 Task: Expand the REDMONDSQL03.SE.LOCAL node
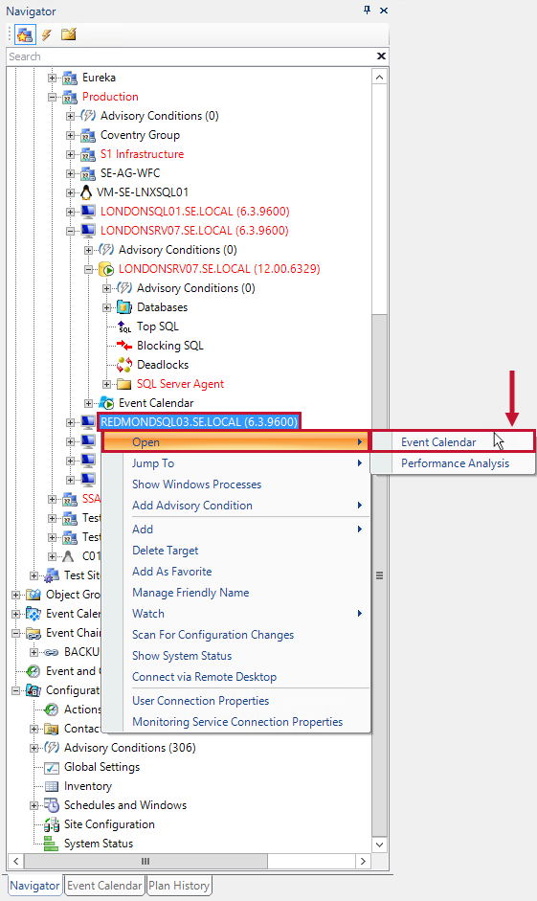click(70, 422)
